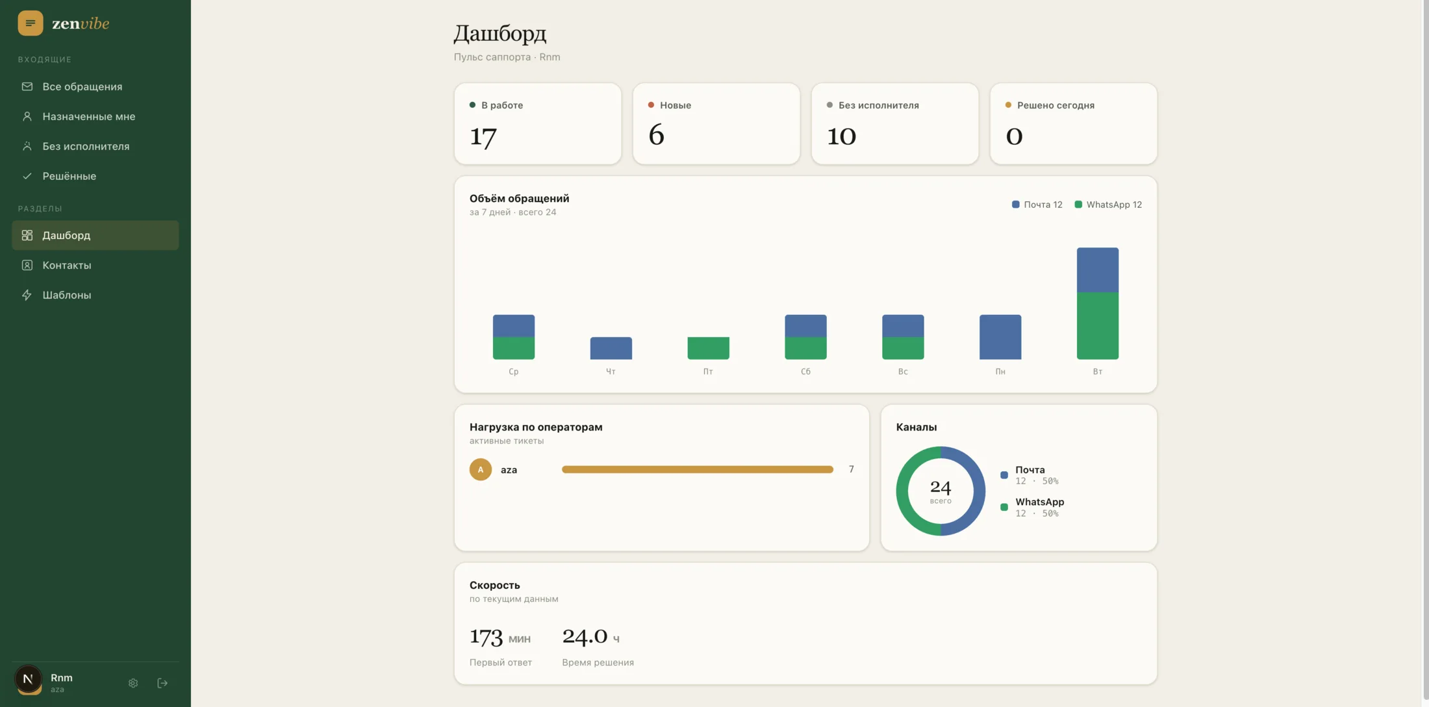Click the Решённые checkmark icon
This screenshot has height=707, width=1429.
(27, 176)
